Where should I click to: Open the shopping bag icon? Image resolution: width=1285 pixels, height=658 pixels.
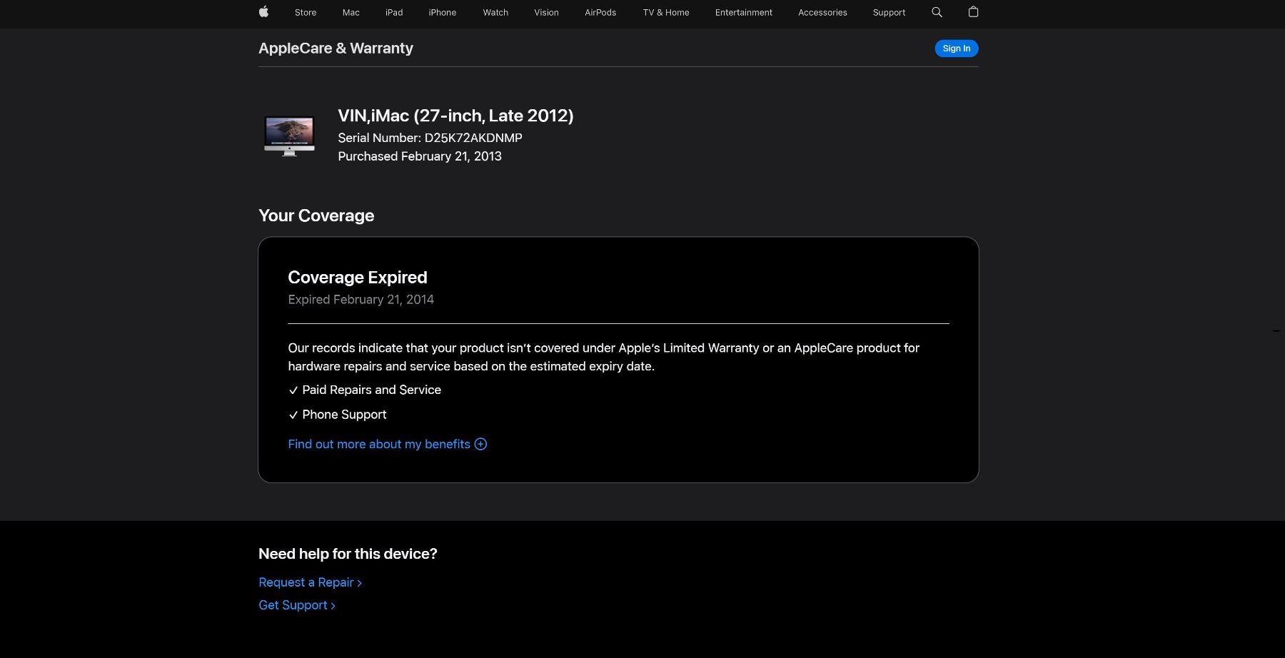(973, 11)
